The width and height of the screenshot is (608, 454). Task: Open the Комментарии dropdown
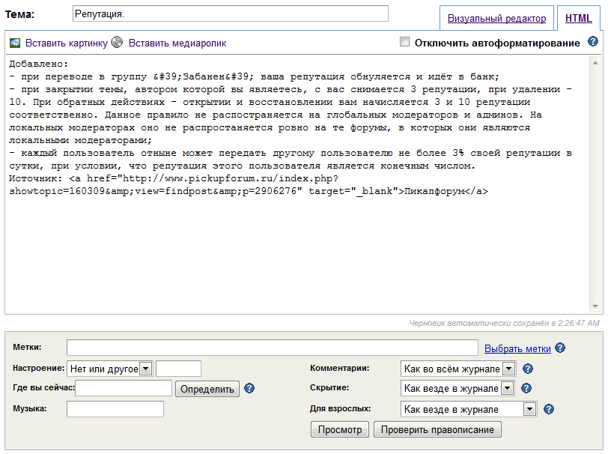(508, 369)
